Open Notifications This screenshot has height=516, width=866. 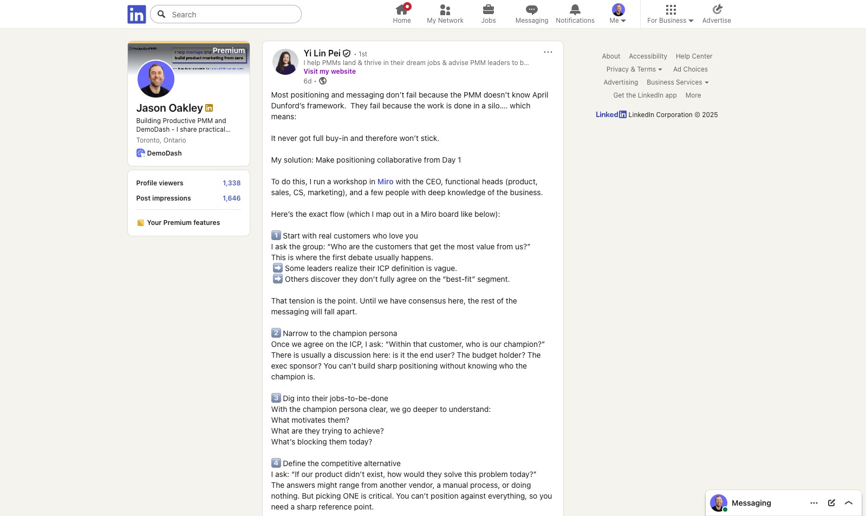click(575, 14)
